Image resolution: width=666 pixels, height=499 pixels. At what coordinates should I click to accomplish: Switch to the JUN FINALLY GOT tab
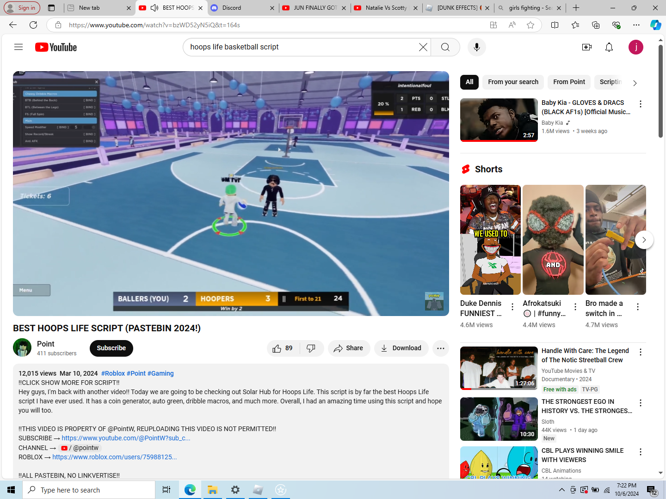tap(315, 8)
